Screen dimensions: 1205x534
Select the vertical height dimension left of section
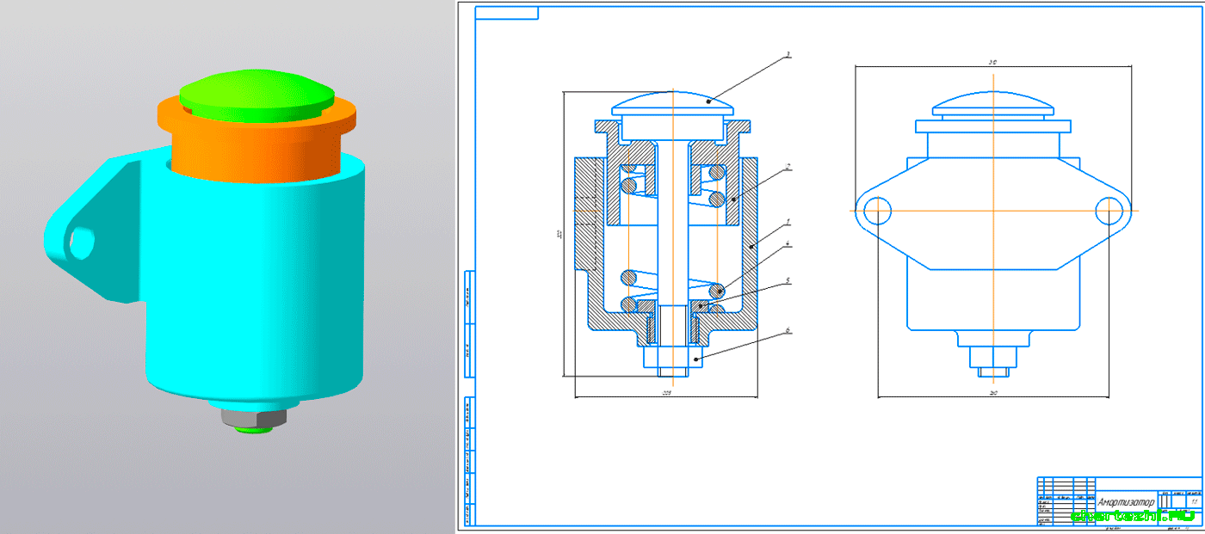coord(559,234)
